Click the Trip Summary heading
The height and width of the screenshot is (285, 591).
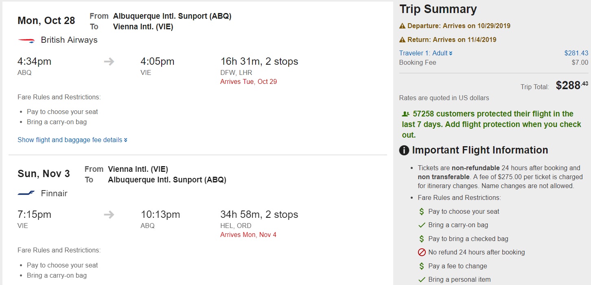pos(438,9)
